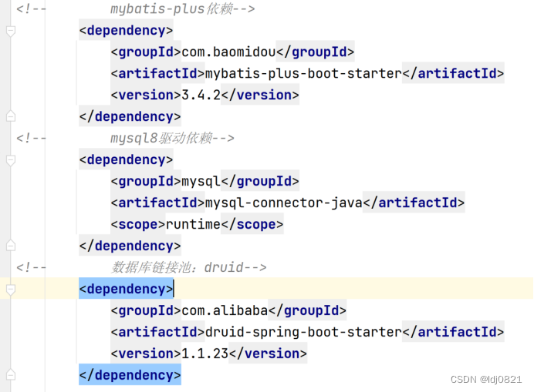Click the runtime scope value
534x392 pixels.
click(x=193, y=224)
